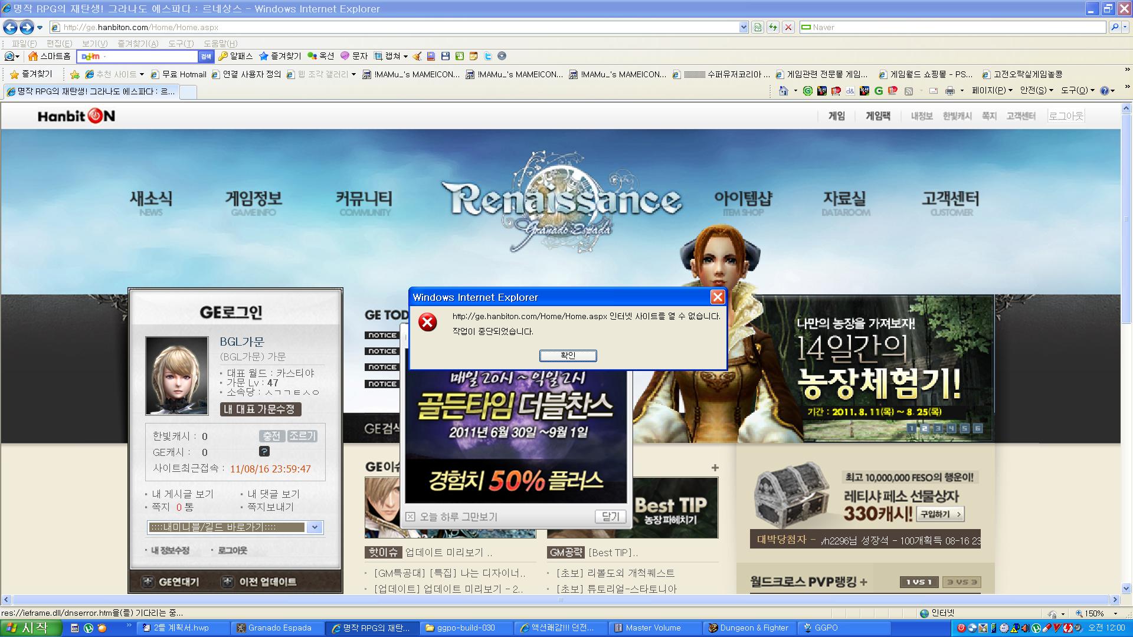Click the 내 대표 가문수정 button

(x=260, y=409)
